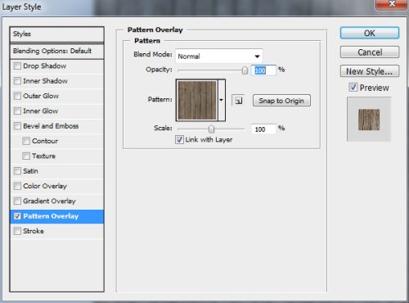Enable the Drop Shadow checkbox
This screenshot has width=409, height=303.
17,66
